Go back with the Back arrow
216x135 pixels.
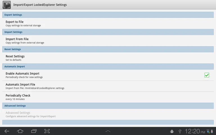[x=7, y=131]
